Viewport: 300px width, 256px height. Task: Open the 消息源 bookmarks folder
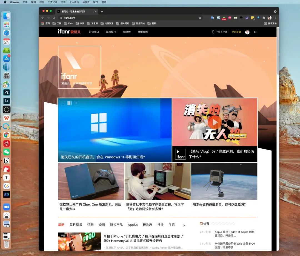92,23
